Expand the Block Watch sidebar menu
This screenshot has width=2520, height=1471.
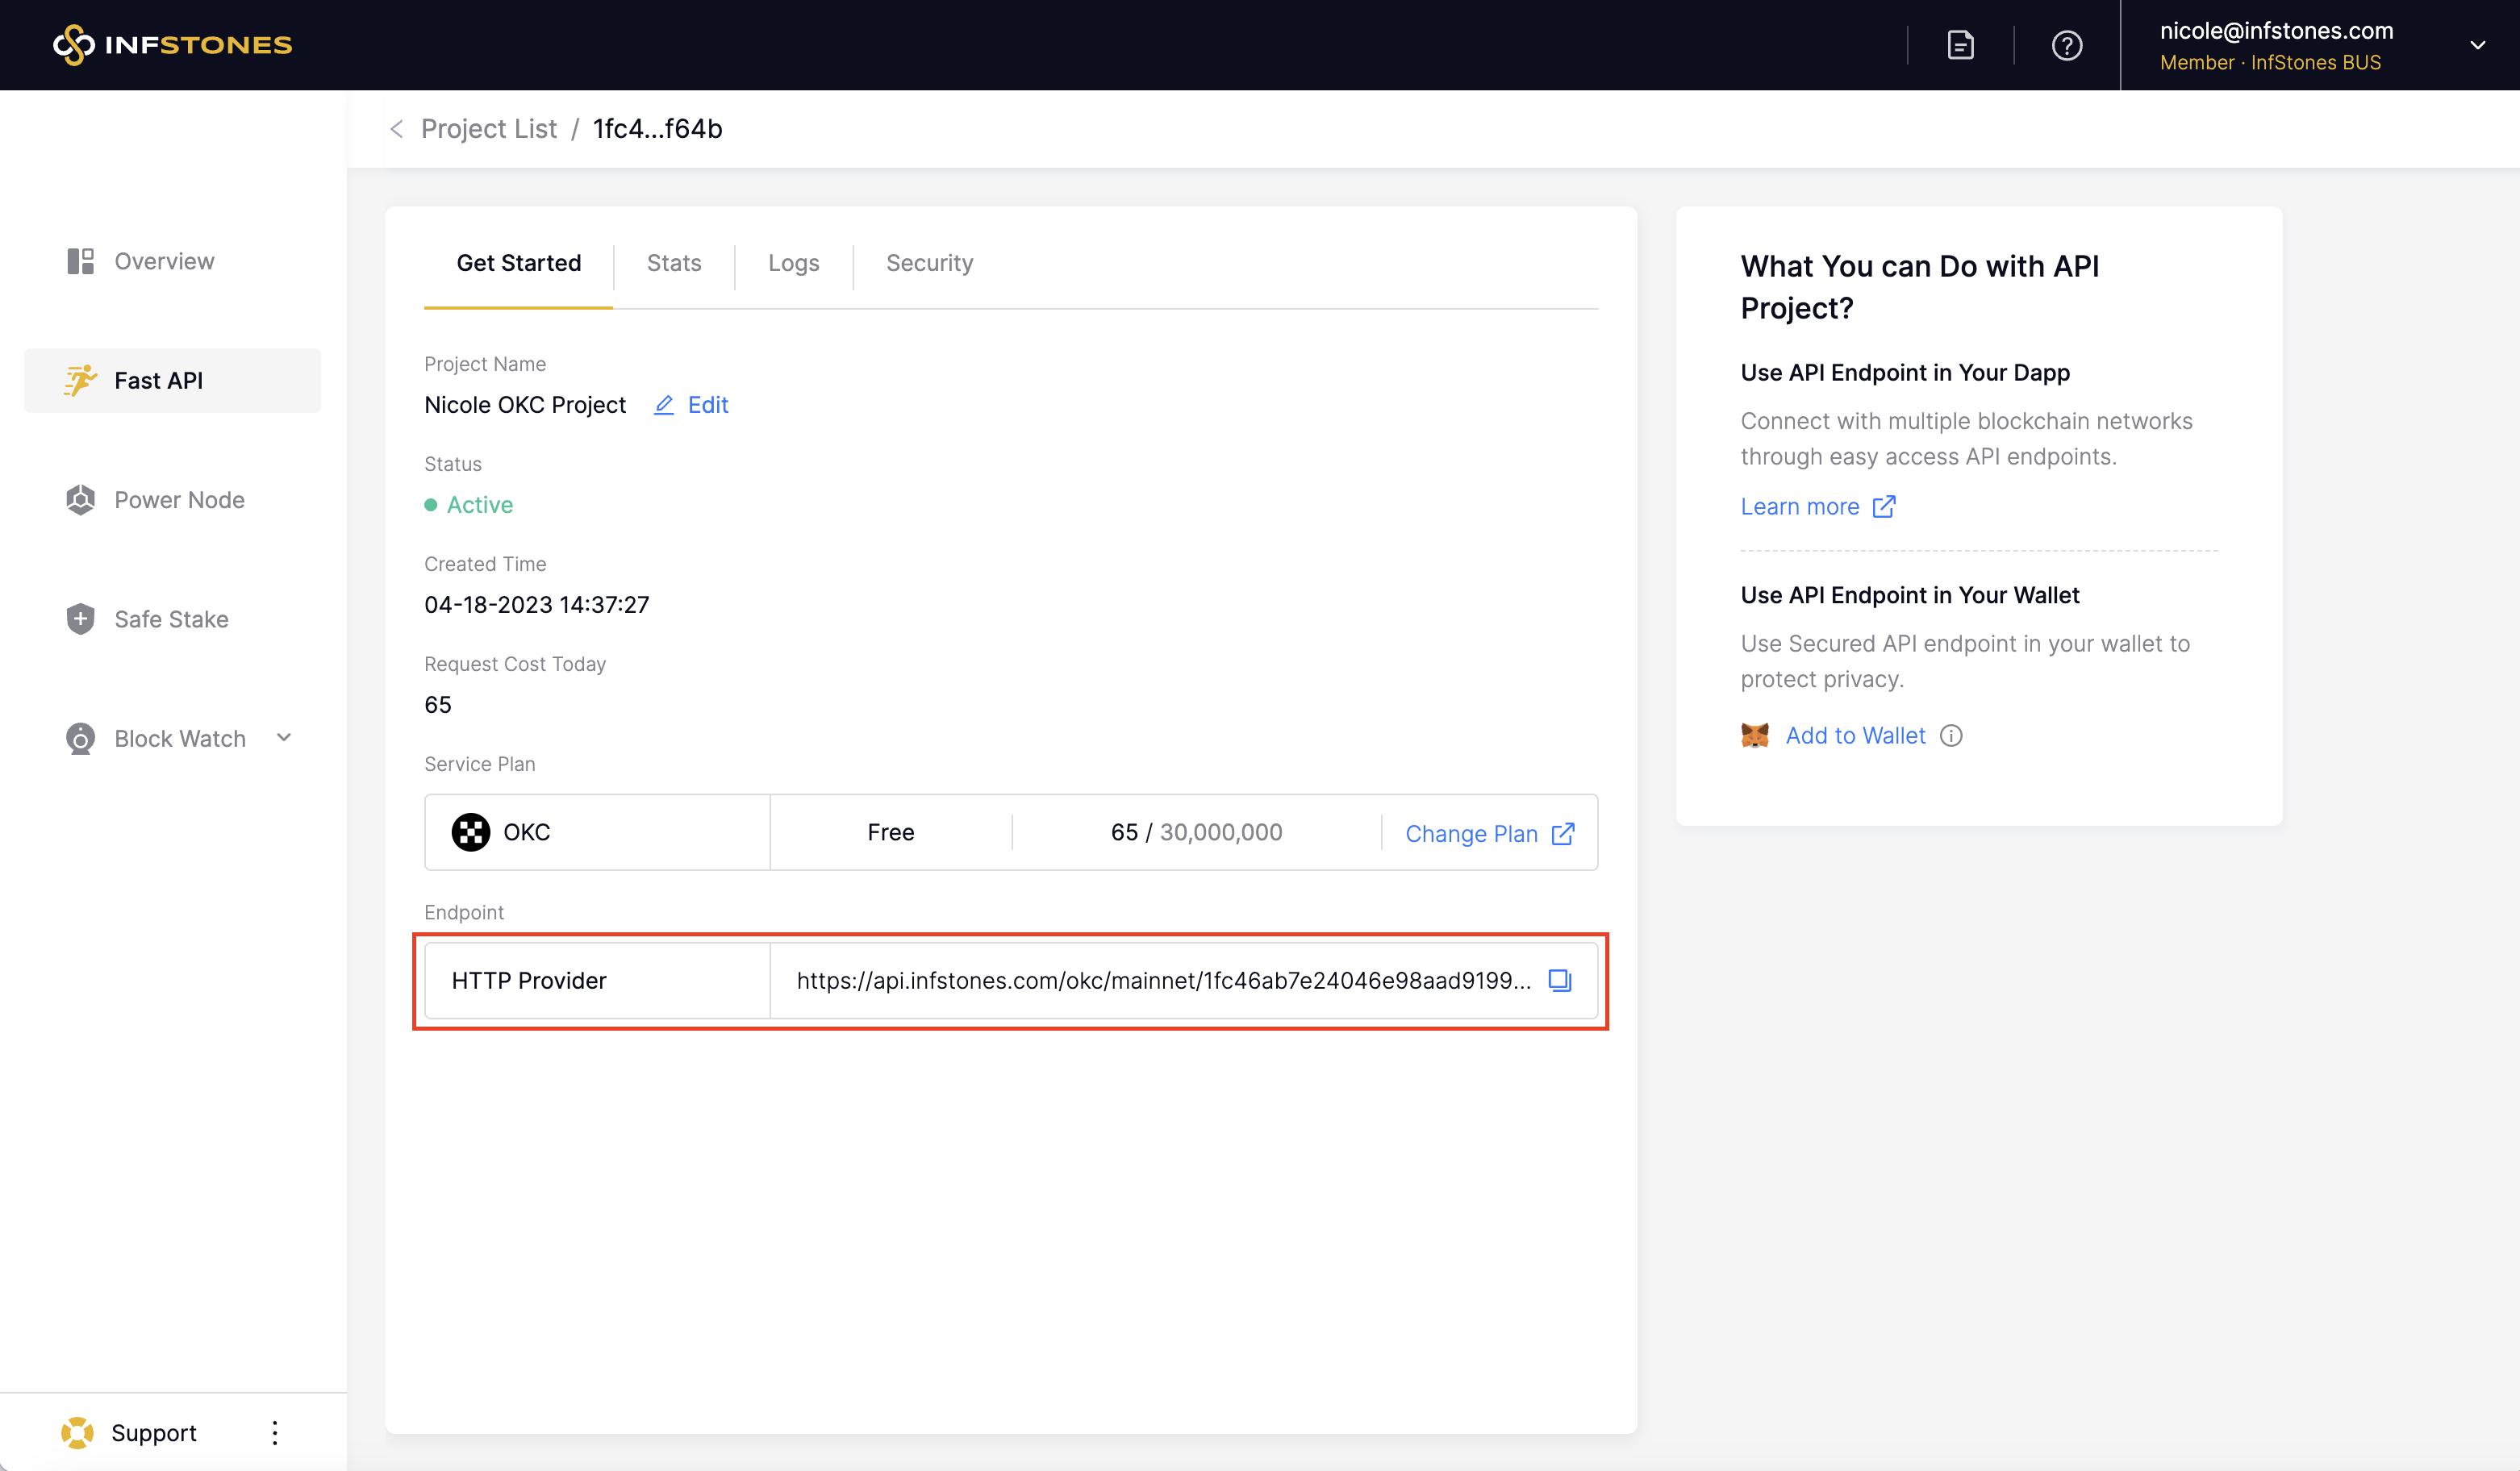(283, 738)
